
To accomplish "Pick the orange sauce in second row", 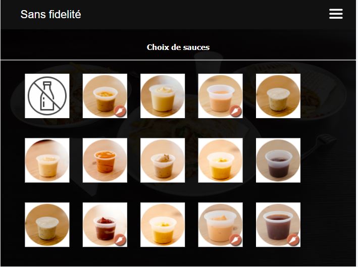I will coord(105,160).
